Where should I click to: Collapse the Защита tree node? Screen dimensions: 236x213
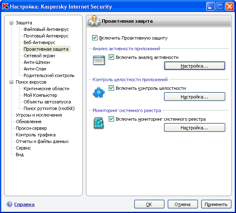point(11,23)
